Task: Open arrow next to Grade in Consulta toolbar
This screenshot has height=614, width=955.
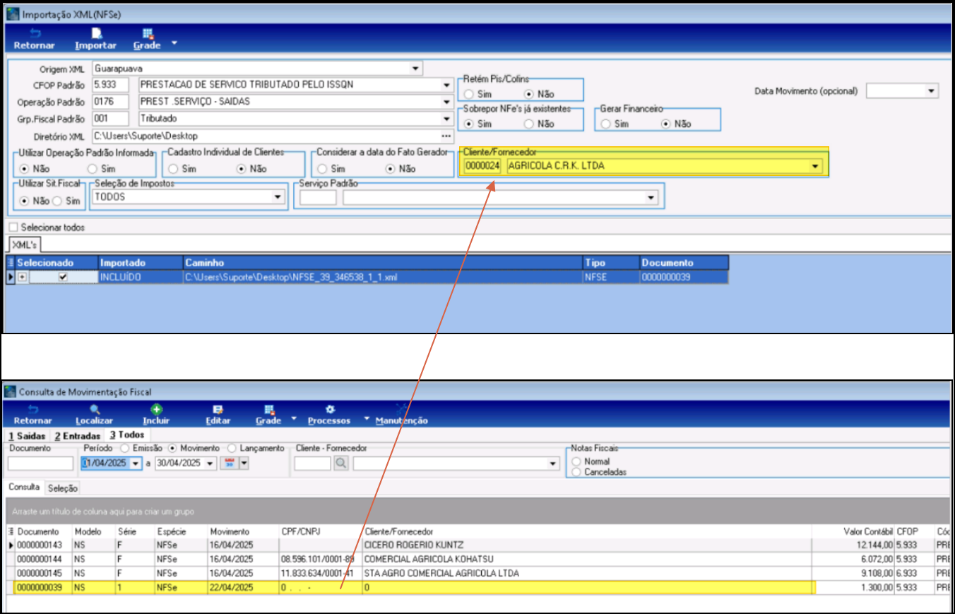Action: 294,419
